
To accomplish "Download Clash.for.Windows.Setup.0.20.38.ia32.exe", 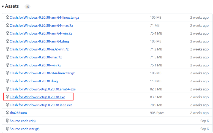I will pos(41,105).
